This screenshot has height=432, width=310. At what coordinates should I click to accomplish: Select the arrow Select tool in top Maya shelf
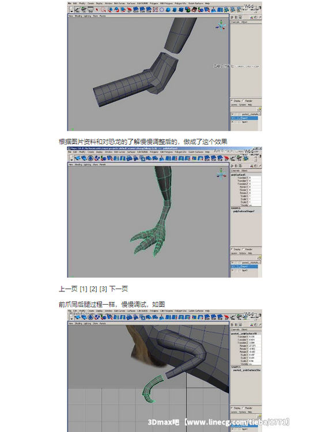(x=97, y=9)
